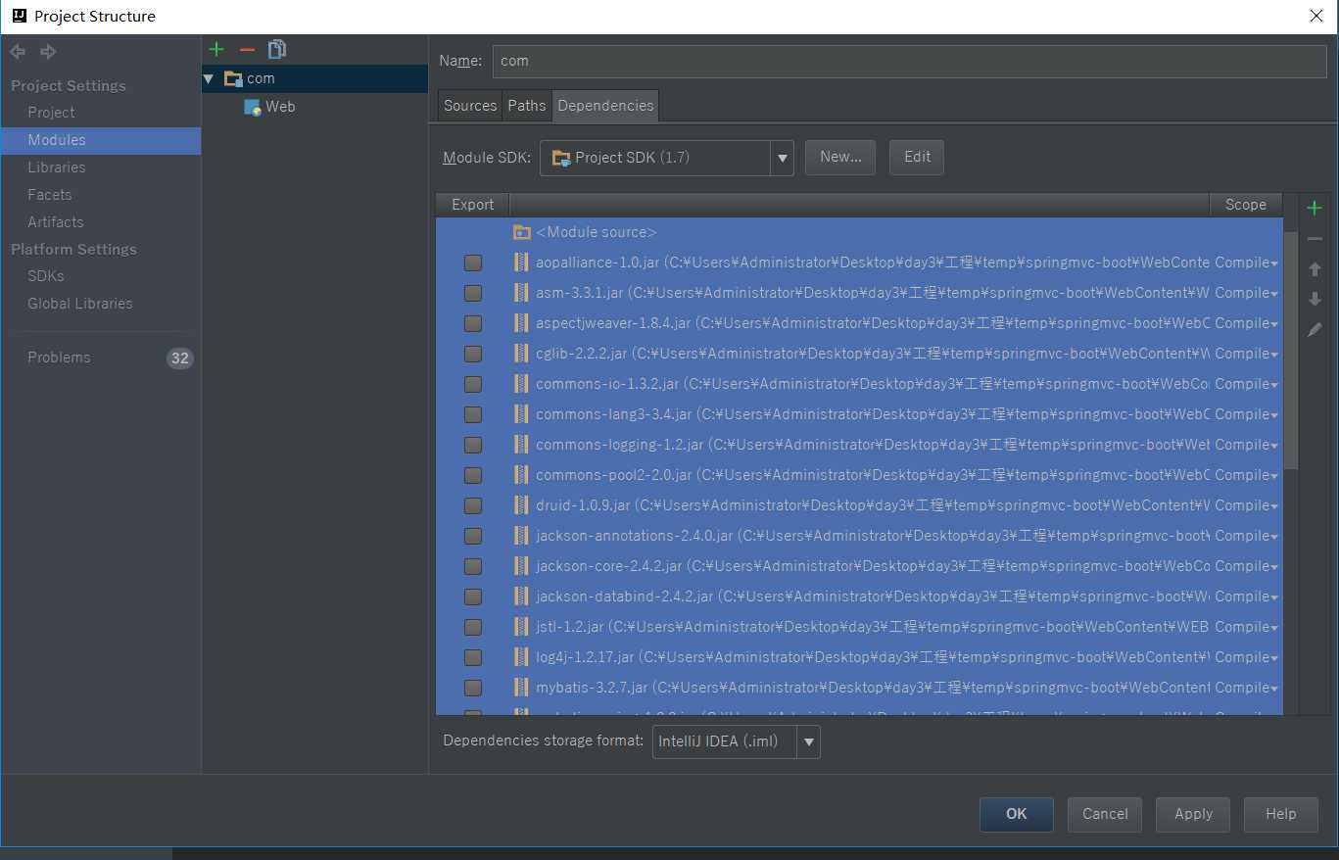Toggle export checkbox for jackson-core-2.4.2.jar
The height and width of the screenshot is (860, 1339).
[473, 566]
